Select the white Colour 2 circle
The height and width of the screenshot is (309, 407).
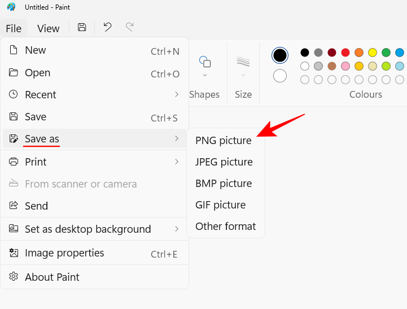click(280, 76)
